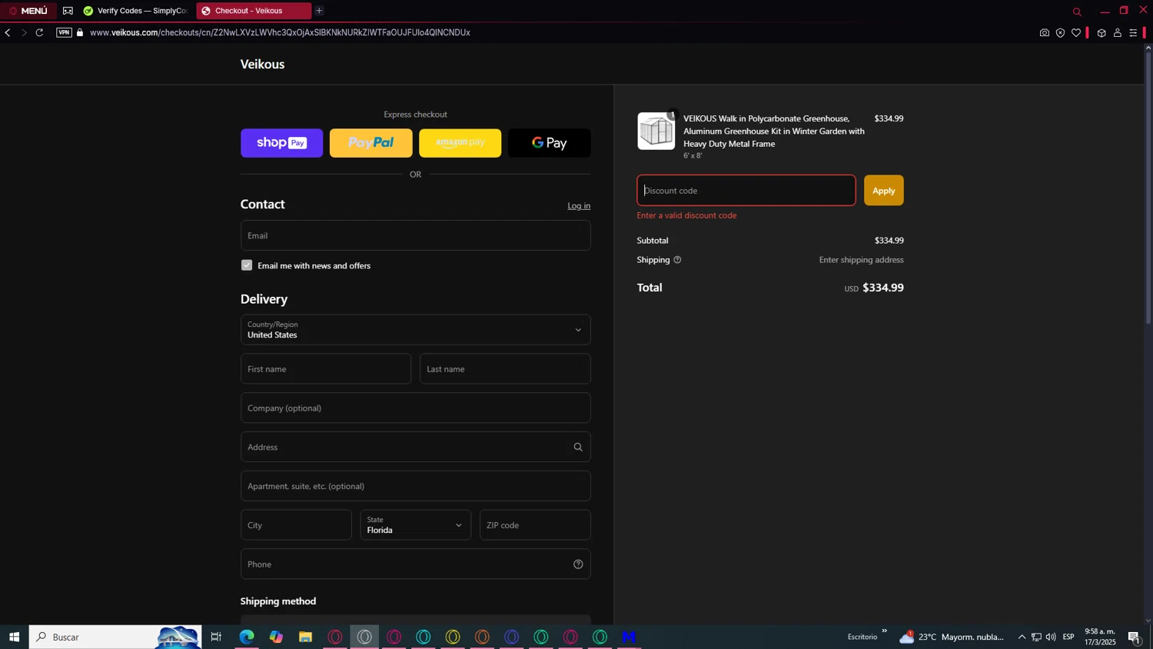Follow the Log in link
This screenshot has height=649, width=1153.
click(579, 205)
